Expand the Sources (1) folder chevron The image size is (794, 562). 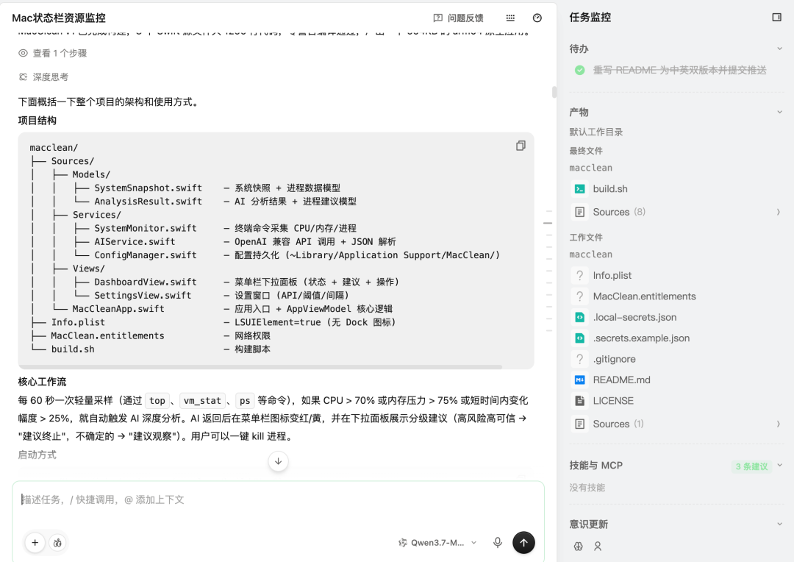[779, 424]
